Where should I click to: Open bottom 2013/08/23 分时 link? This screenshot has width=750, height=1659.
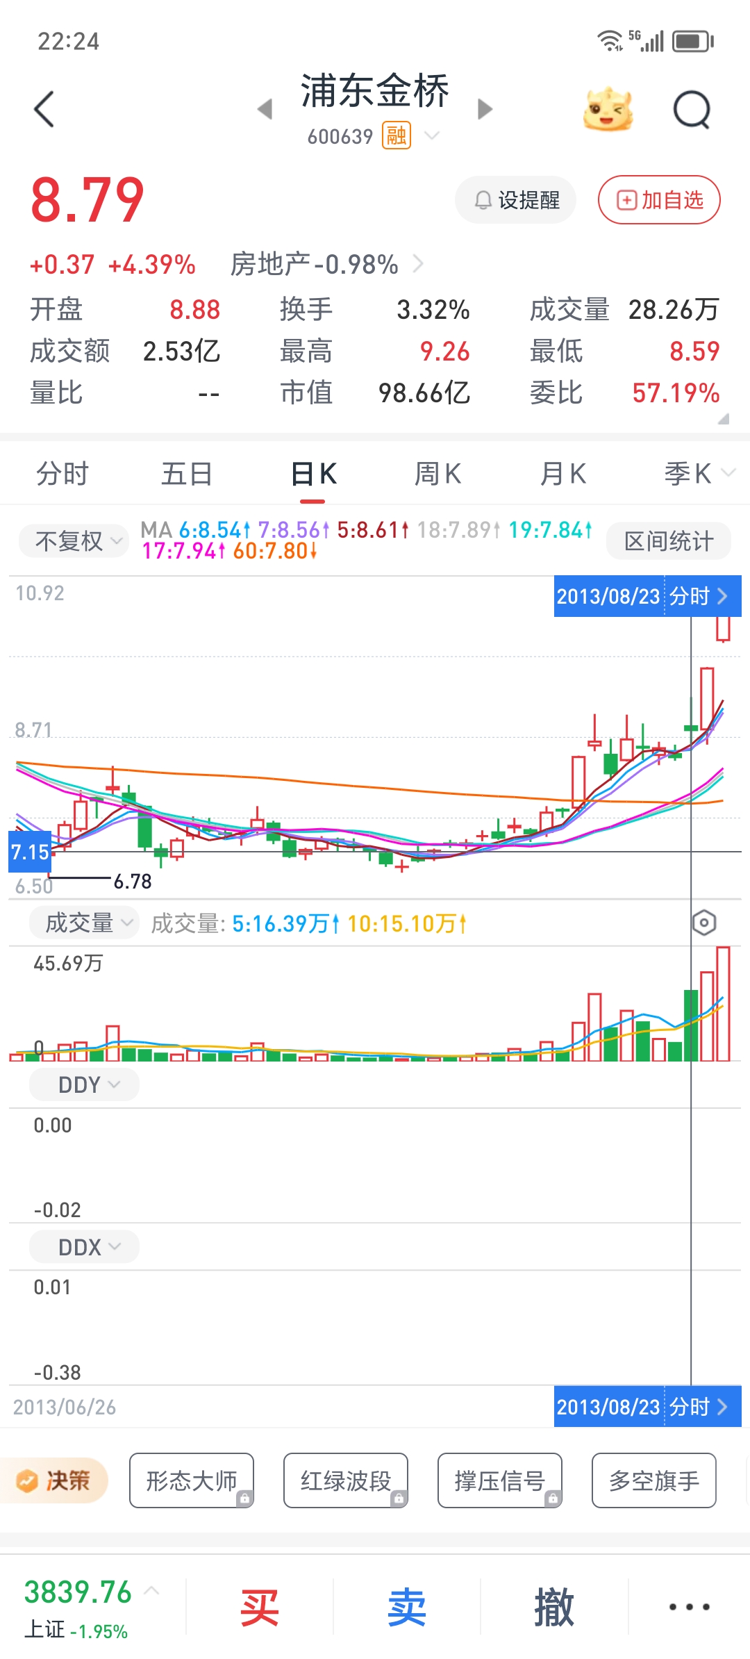point(647,1407)
